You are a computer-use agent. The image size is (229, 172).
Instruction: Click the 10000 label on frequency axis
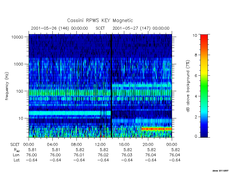[x=17, y=37]
